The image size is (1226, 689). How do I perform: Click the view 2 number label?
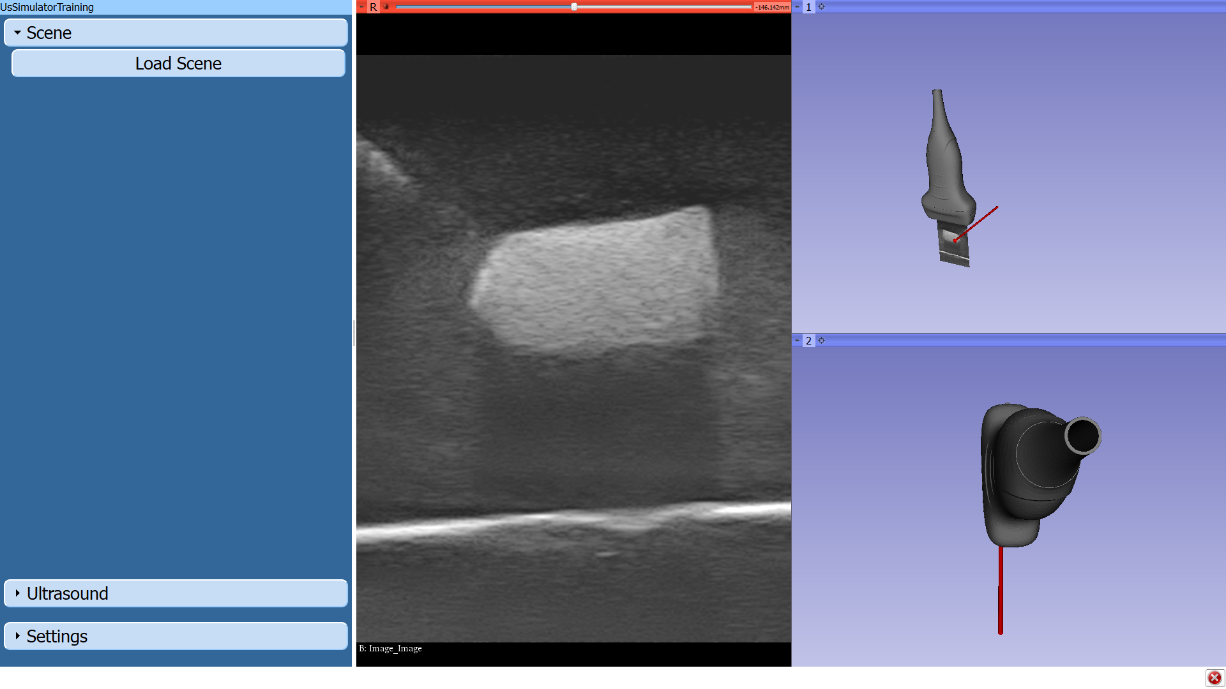pyautogui.click(x=808, y=341)
